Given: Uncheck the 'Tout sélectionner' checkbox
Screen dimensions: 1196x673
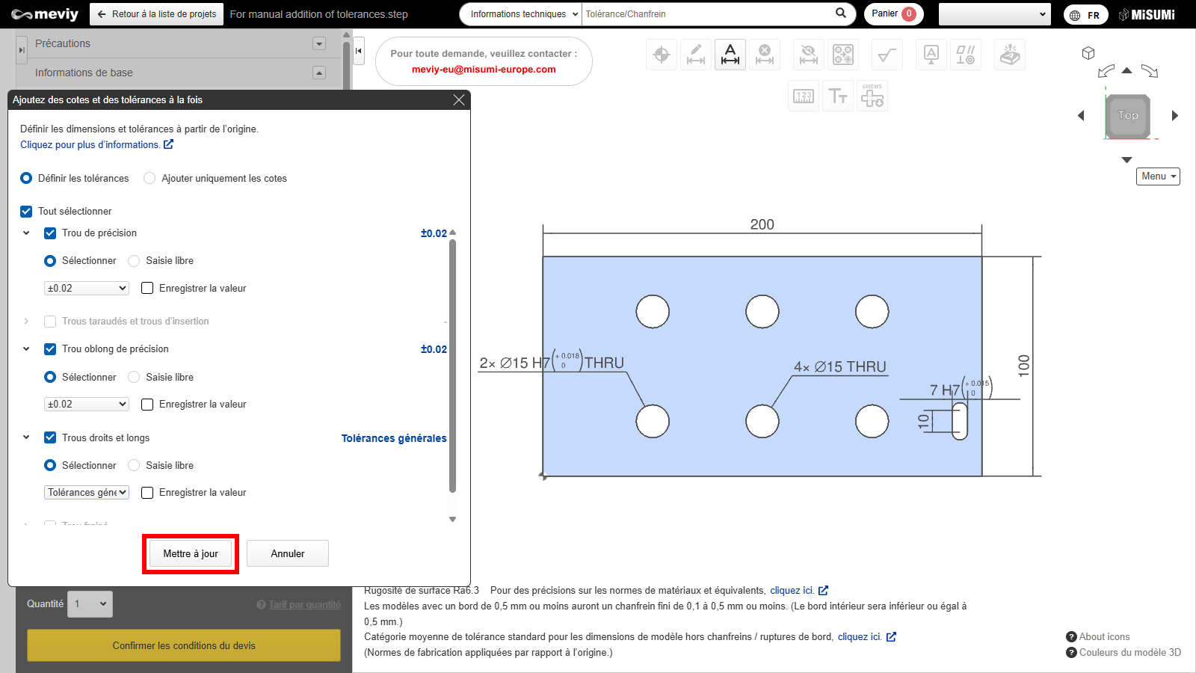Looking at the screenshot, I should [x=26, y=212].
